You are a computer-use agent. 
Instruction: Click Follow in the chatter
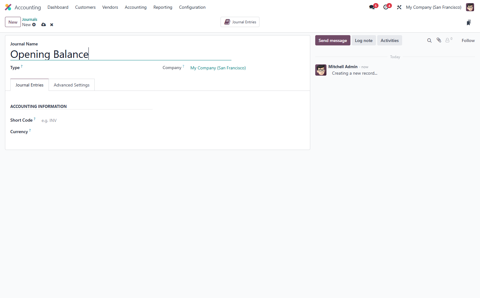[468, 40]
